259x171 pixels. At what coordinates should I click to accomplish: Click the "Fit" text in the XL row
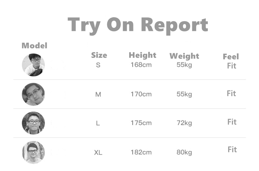[x=232, y=150]
